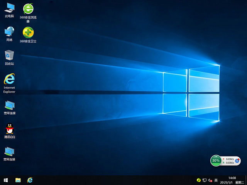Click the blue plus icon on 360 widget
This screenshot has height=185, width=247.
tap(237, 161)
